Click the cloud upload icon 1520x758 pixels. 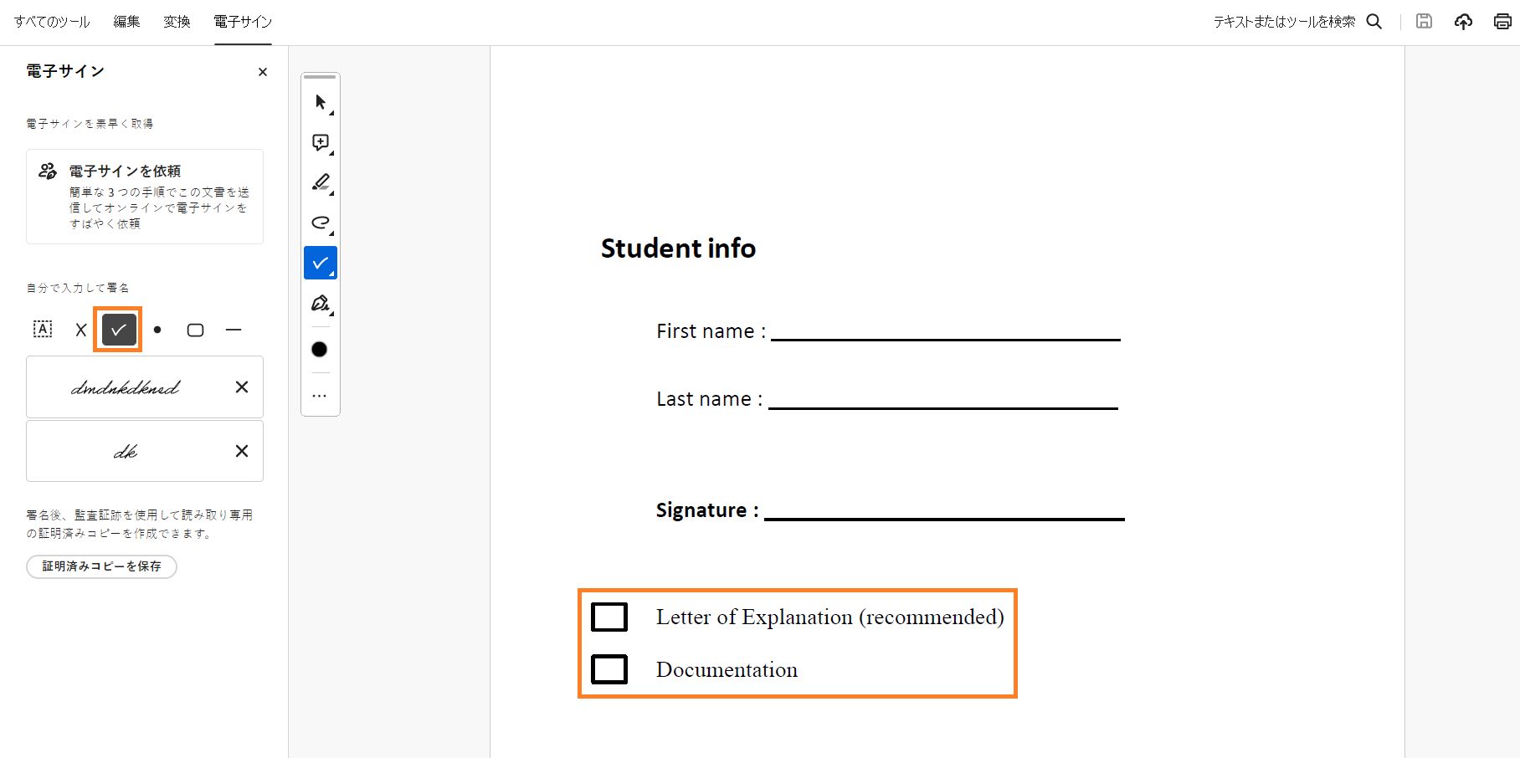coord(1463,22)
